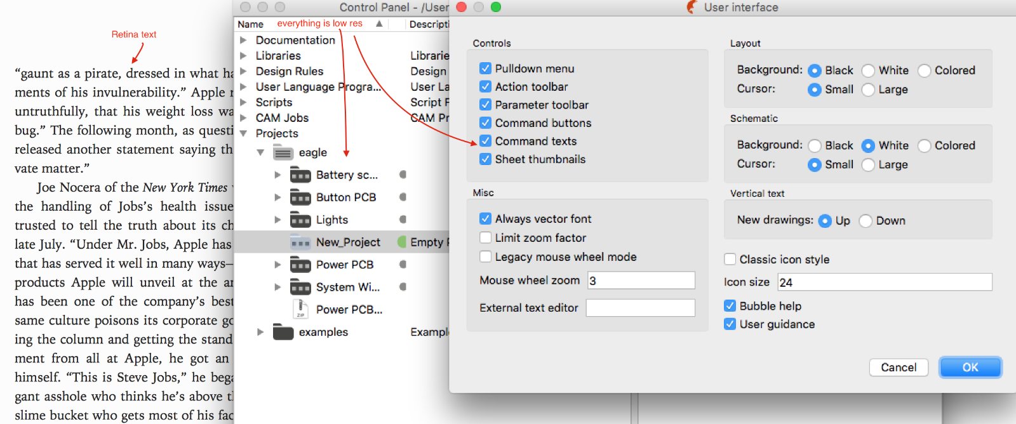Turn off User guidance
This screenshot has height=424, width=1016.
(x=730, y=324)
